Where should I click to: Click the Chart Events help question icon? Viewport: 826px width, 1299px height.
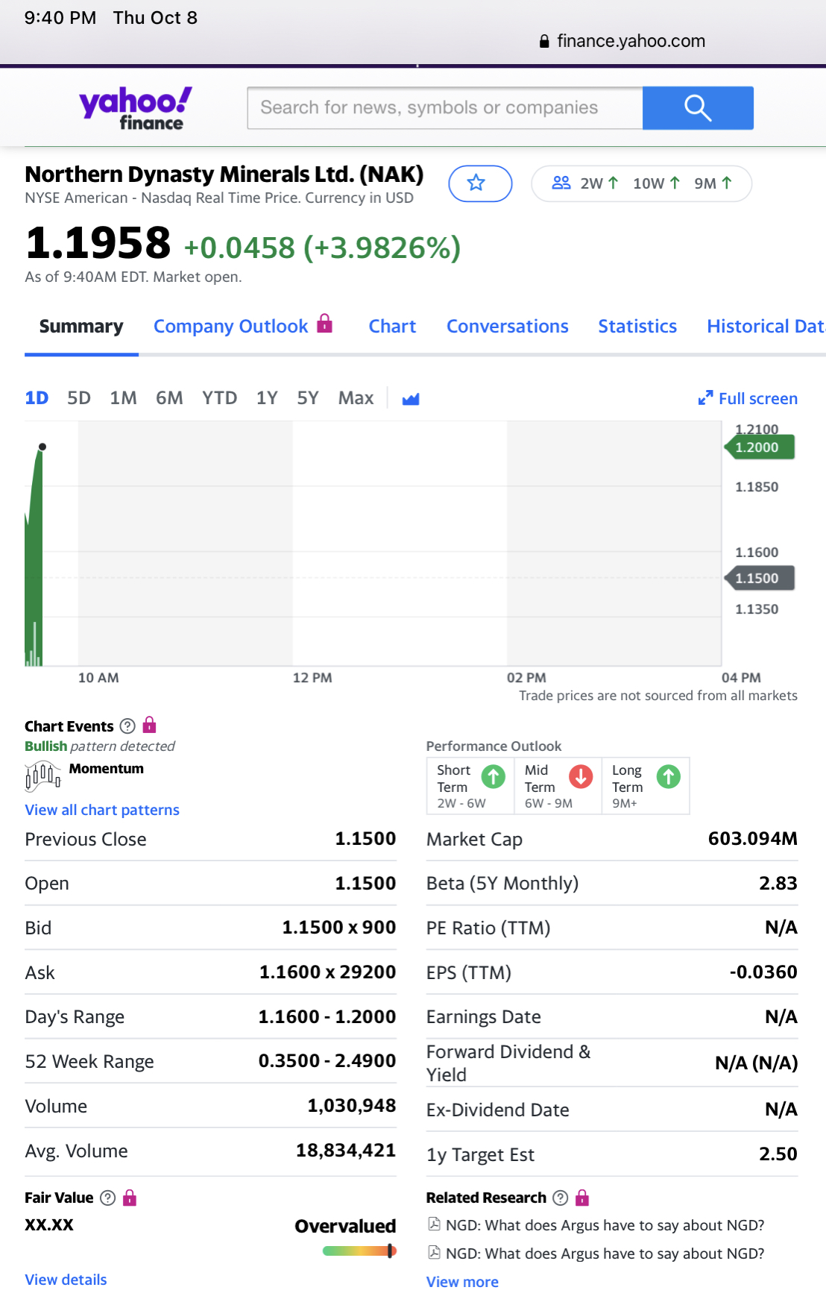(127, 726)
